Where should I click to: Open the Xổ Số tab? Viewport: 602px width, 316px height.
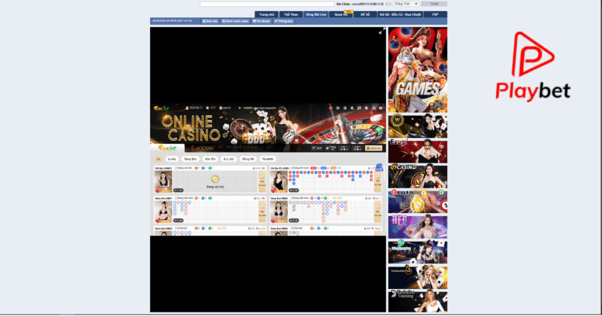(365, 15)
